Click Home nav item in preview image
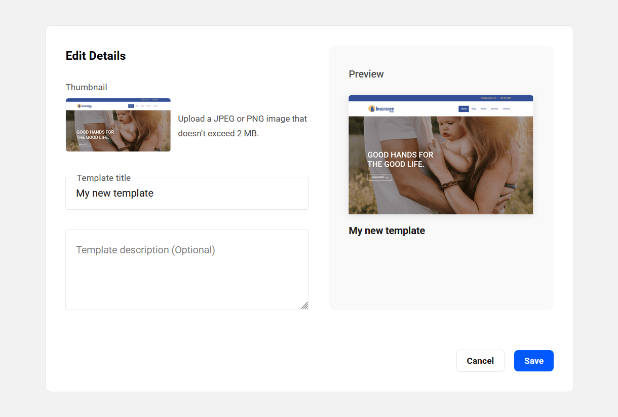Viewport: 618px width, 417px height. pyautogui.click(x=463, y=109)
